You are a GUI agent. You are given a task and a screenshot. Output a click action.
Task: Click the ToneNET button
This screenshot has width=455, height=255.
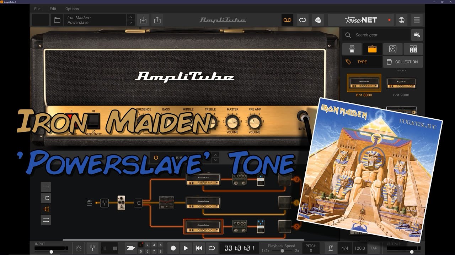point(360,20)
